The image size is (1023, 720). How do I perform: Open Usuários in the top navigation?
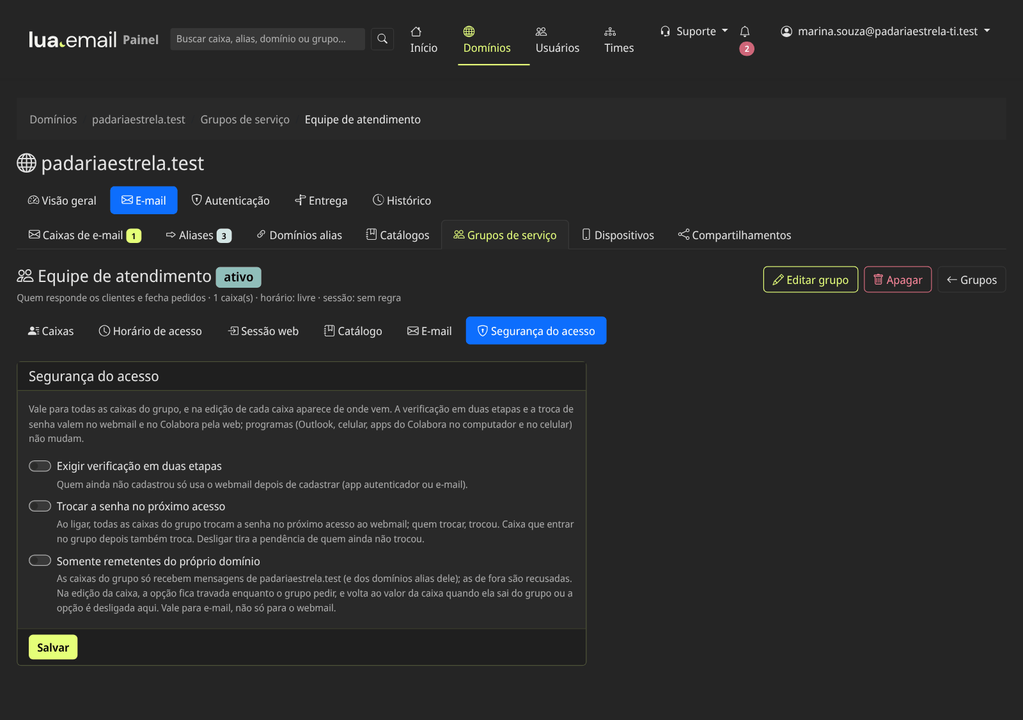[558, 40]
